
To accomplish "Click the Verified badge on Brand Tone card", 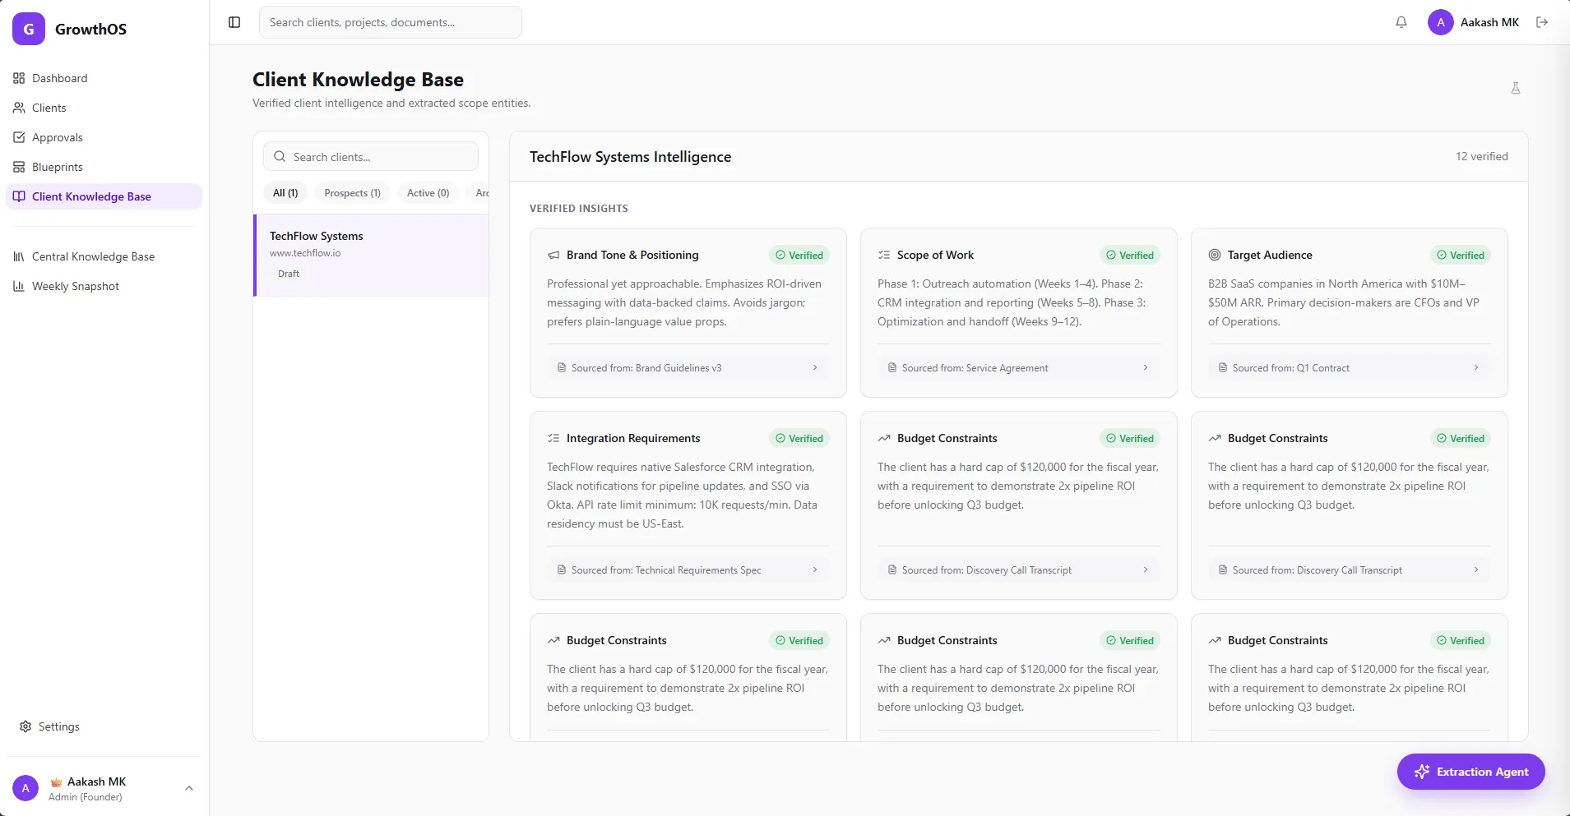I will [799, 255].
